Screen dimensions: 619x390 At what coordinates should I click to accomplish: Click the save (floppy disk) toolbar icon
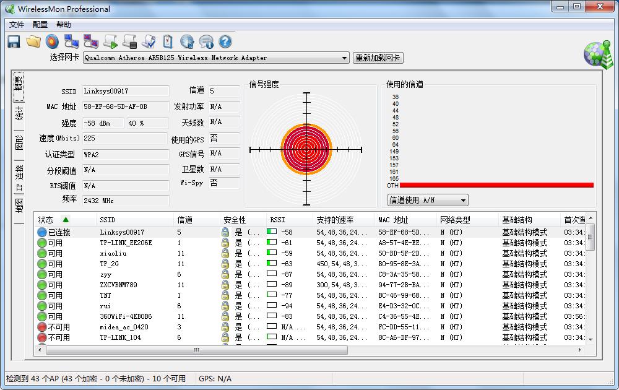pos(14,41)
